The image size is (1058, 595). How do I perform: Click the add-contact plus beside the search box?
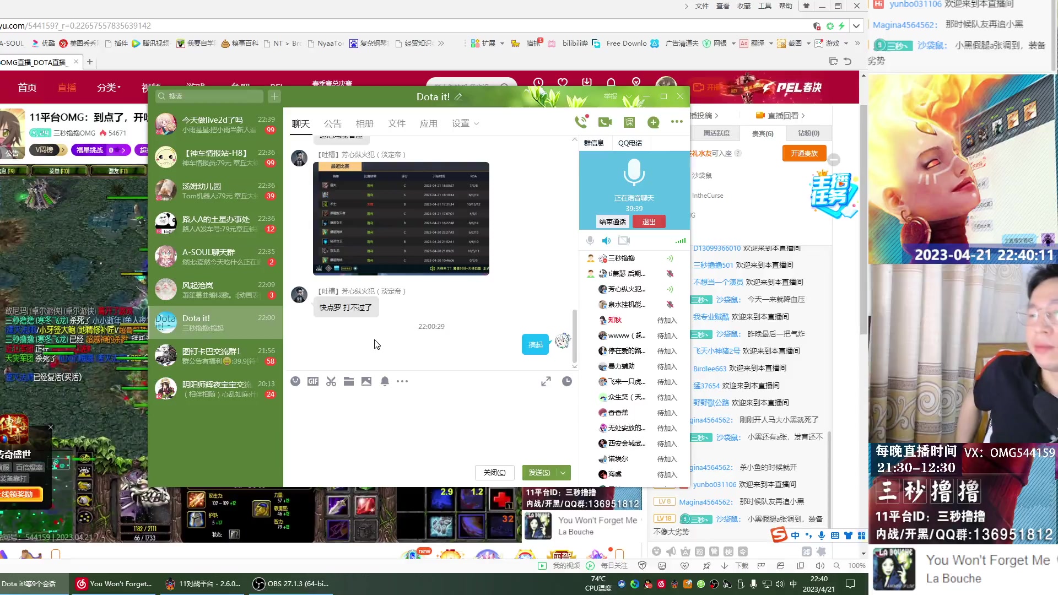click(274, 96)
